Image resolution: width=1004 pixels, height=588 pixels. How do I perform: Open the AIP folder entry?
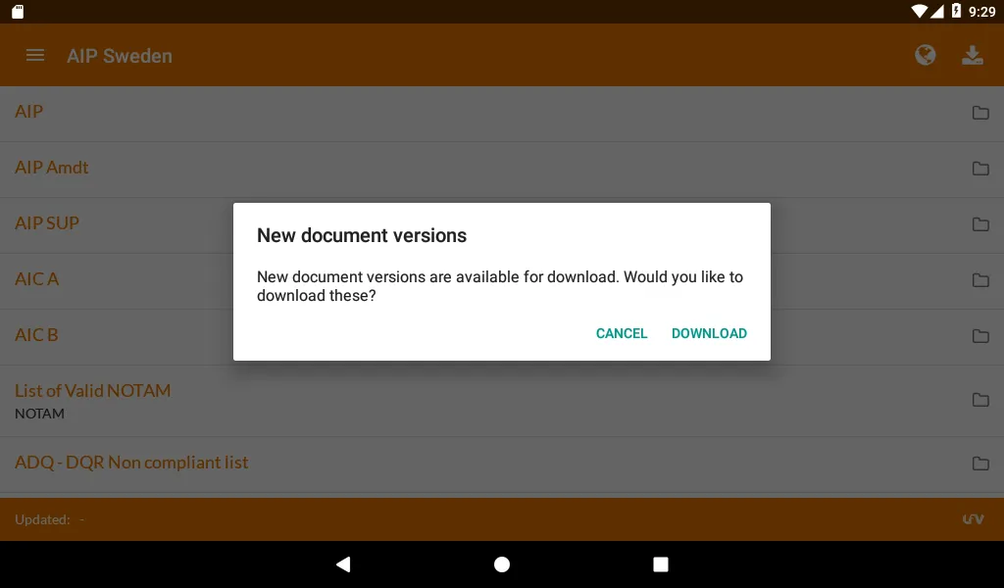[502, 114]
